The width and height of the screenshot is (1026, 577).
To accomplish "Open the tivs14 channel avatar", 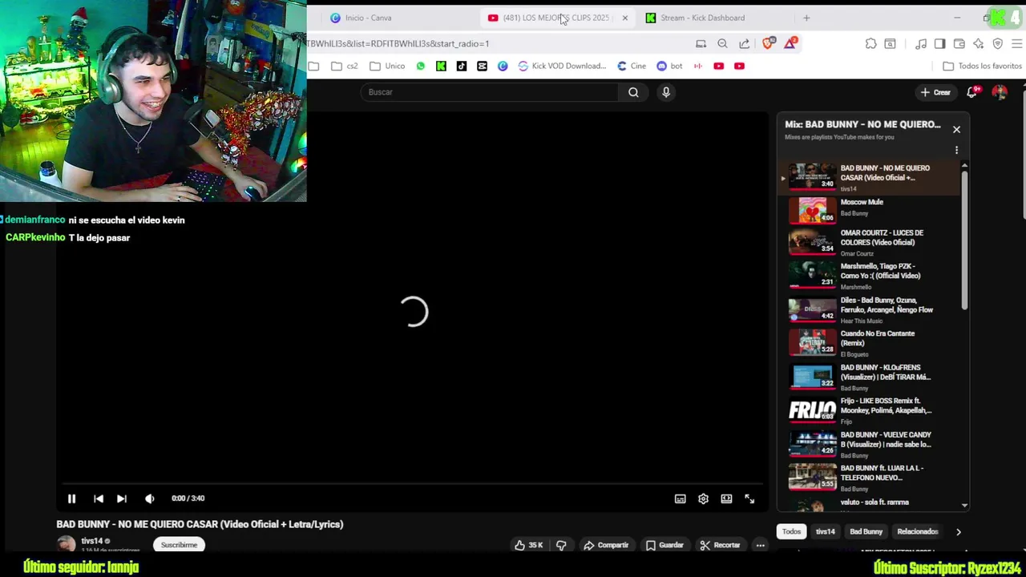I will [x=67, y=544].
